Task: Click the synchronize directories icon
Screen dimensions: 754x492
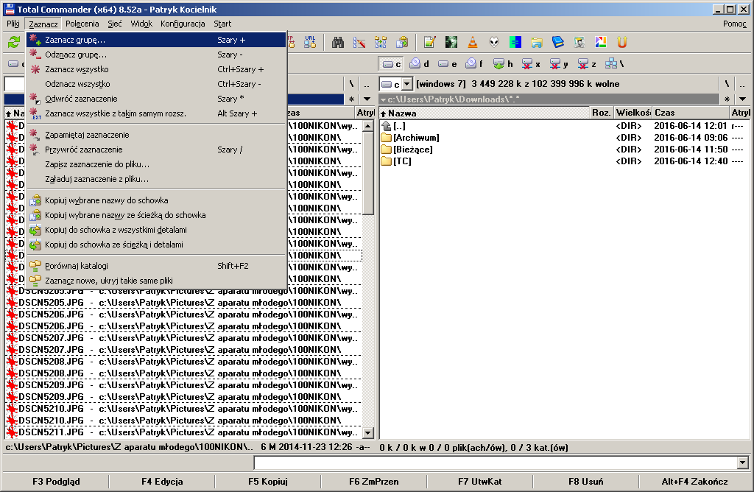Action: (381, 42)
